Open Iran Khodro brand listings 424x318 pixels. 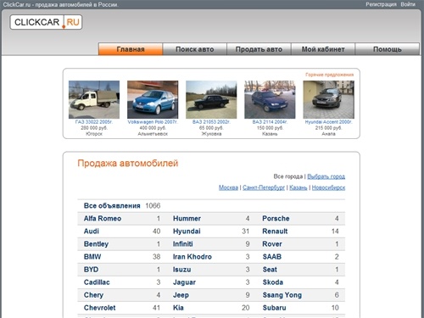click(192, 257)
